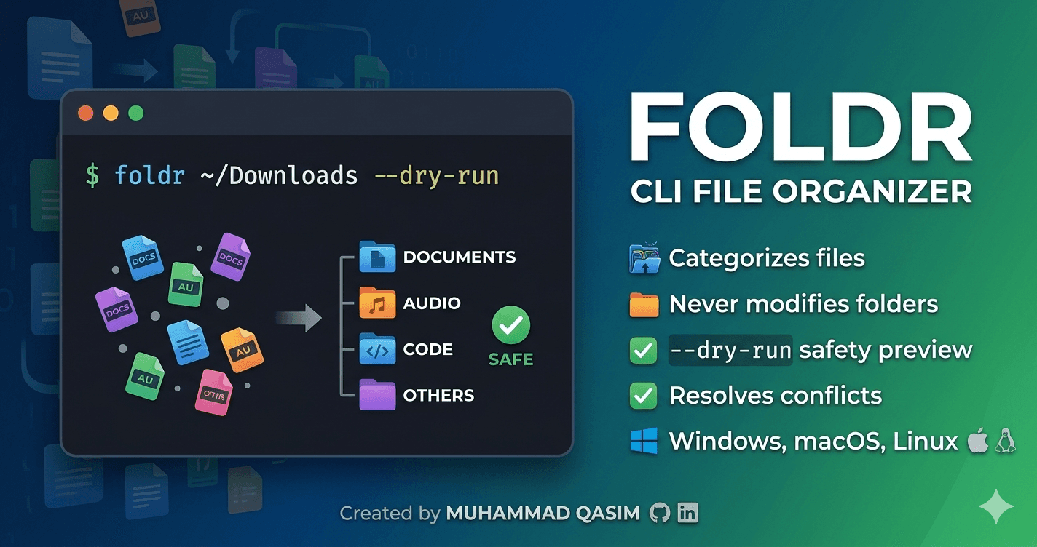Select the orange Audio folder icon
This screenshot has height=547, width=1037.
coord(377,303)
